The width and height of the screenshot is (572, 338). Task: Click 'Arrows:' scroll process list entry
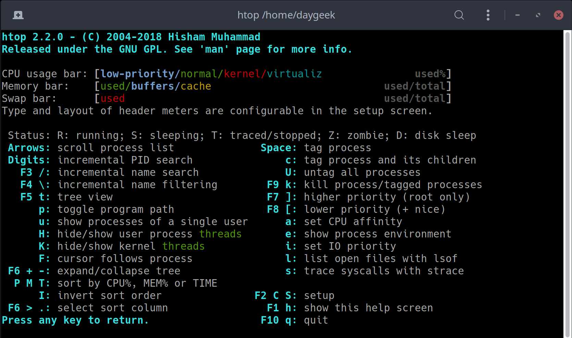tap(91, 148)
